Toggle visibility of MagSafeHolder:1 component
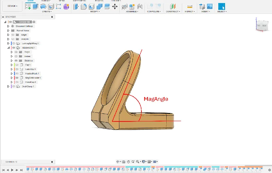This screenshot has width=272, height=173. (x=17, y=78)
